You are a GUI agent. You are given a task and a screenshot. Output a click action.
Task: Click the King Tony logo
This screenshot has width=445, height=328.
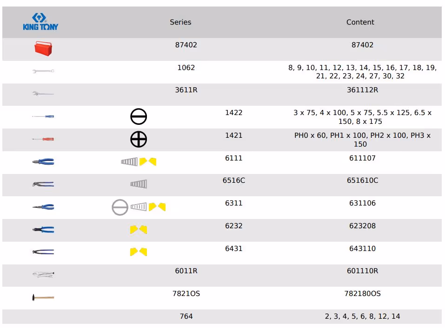[x=41, y=22]
